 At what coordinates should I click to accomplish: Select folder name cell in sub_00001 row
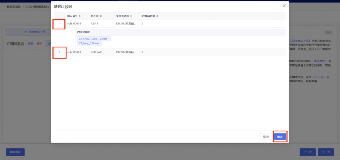pos(127,24)
